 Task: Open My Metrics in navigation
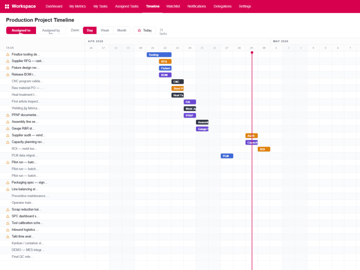[x=78, y=6]
